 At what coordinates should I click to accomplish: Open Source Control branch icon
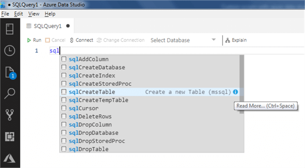10,115
